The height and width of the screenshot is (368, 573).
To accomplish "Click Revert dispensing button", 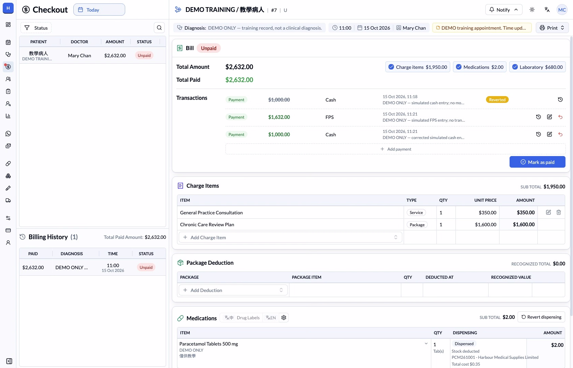I will (541, 317).
